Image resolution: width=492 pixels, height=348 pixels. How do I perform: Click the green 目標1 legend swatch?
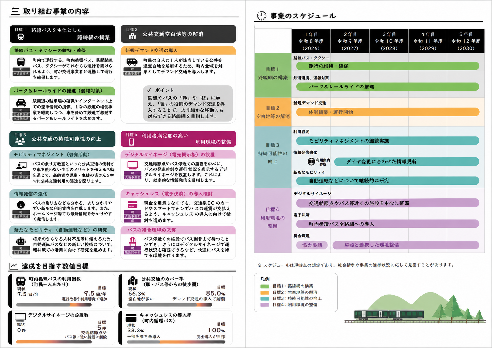coord(265,286)
